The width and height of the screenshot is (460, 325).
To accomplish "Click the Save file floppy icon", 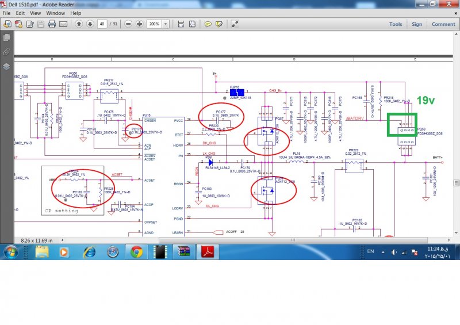I will point(41,24).
